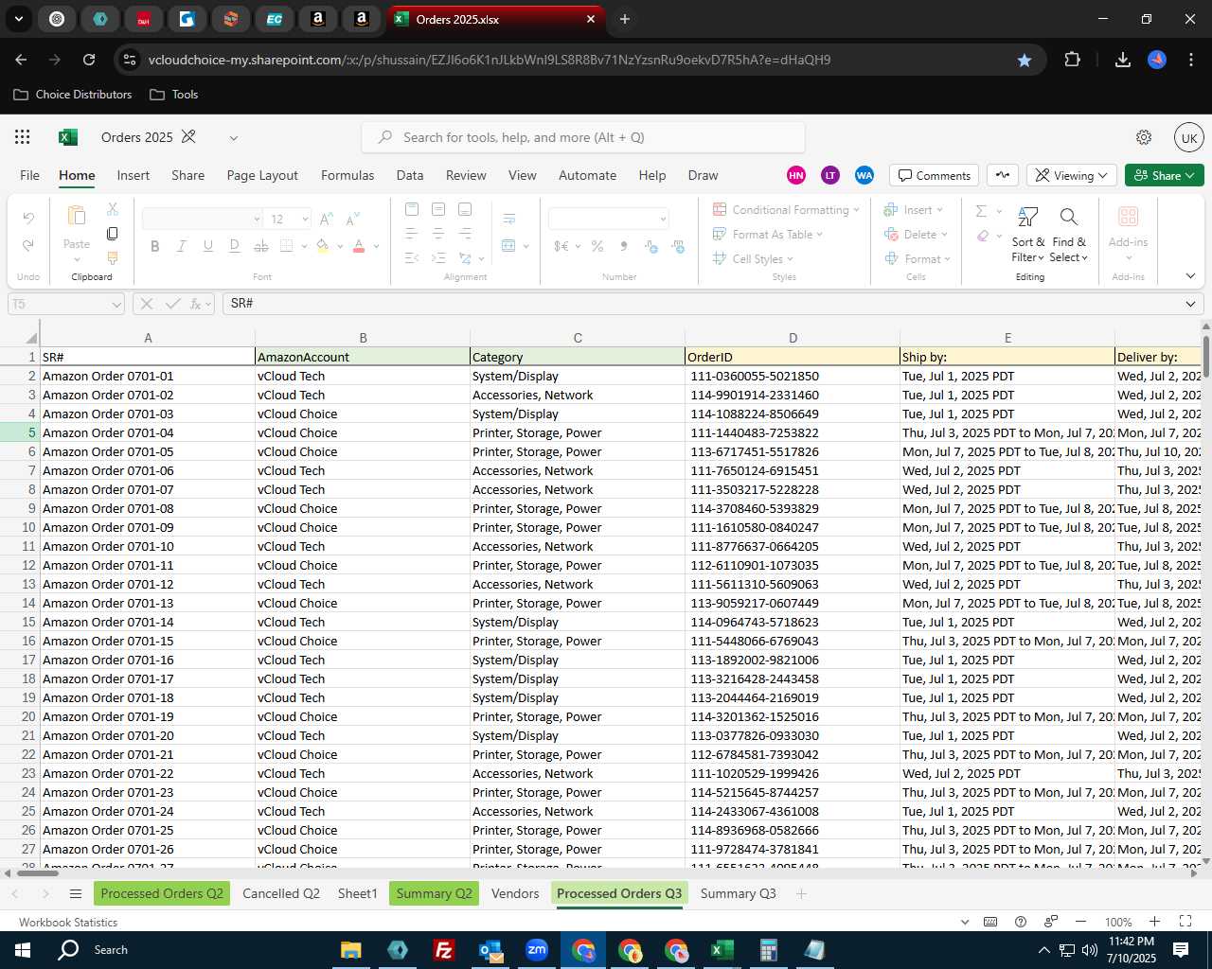Click the Wrap Text icon
This screenshot has width=1212, height=969.
(x=509, y=219)
